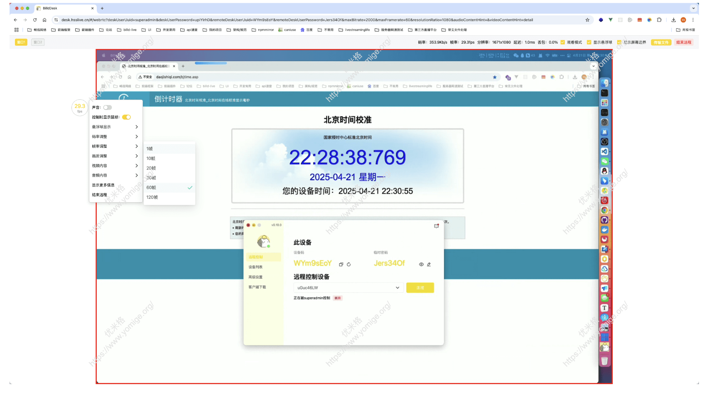
Task: Open the uGuc46LW device dropdown
Action: pos(397,288)
